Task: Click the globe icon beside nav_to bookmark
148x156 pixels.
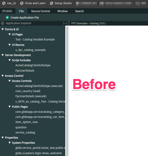Action: (x=4, y=3)
